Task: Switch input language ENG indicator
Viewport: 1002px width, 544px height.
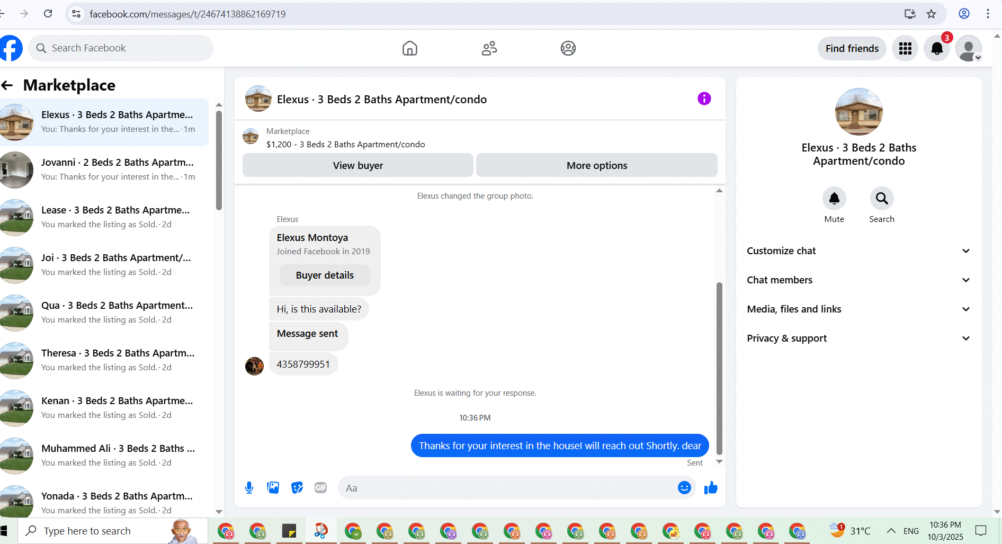Action: [911, 531]
